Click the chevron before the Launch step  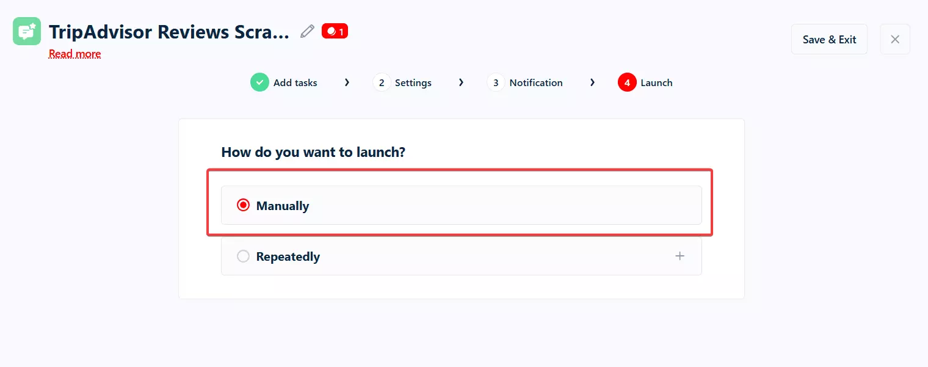point(592,82)
